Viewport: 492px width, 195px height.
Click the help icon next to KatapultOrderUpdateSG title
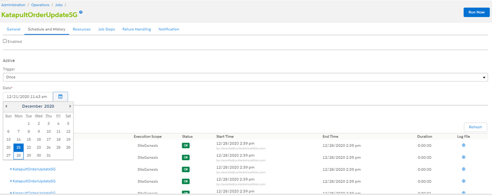(81, 12)
